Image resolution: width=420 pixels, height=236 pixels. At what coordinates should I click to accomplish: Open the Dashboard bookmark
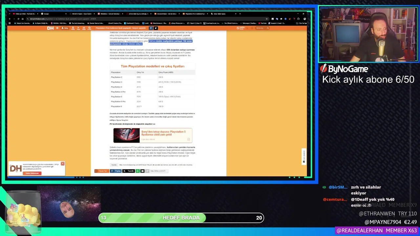coord(131,23)
